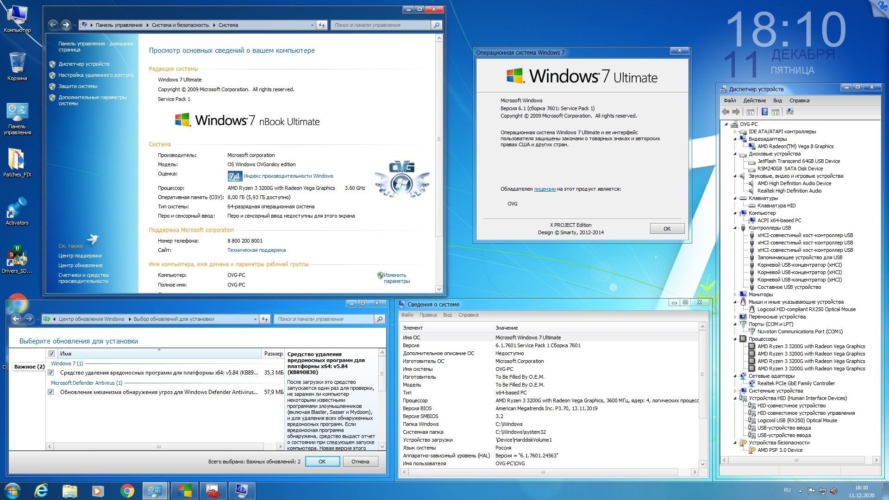Open the Техническая поддержка website link
Image resolution: width=889 pixels, height=500 pixels.
[x=257, y=250]
